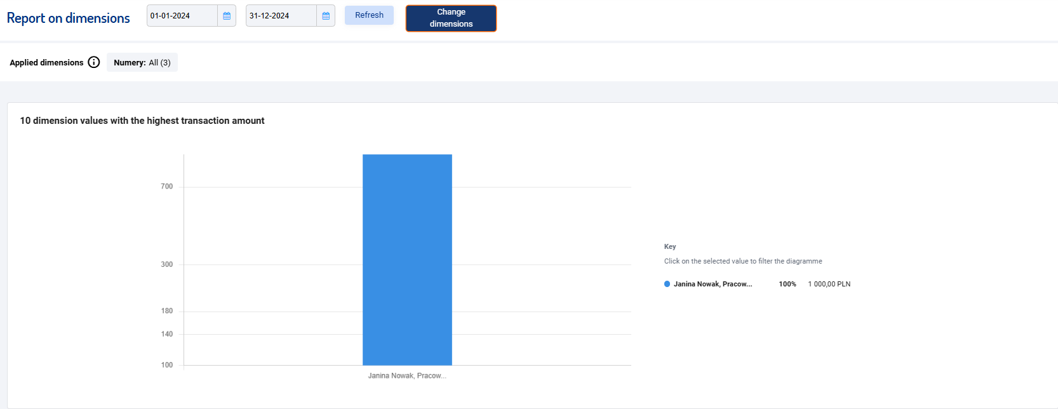
Task: Click the 1 000,00 PLN amount
Action: pyautogui.click(x=829, y=284)
